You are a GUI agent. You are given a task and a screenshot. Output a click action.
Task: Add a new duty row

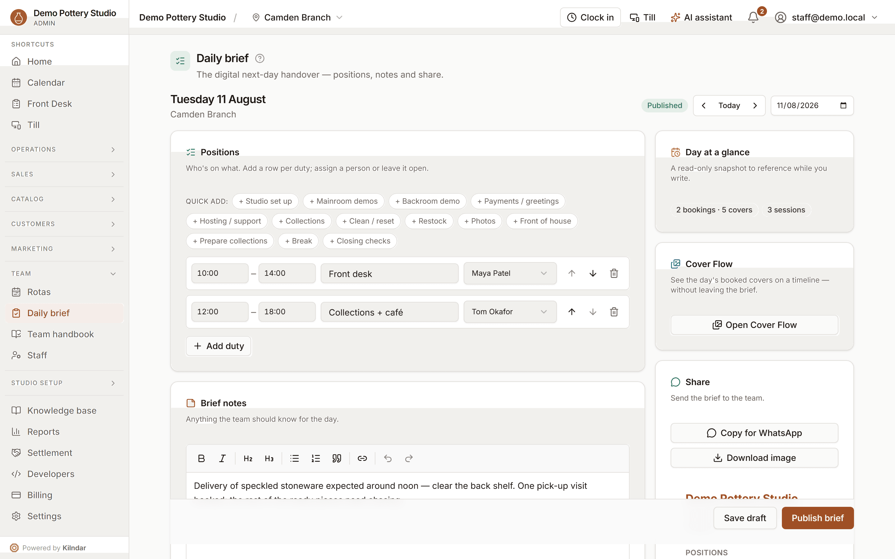click(x=218, y=346)
